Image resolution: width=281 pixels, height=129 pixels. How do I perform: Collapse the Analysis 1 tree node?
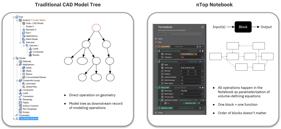click(x=17, y=20)
